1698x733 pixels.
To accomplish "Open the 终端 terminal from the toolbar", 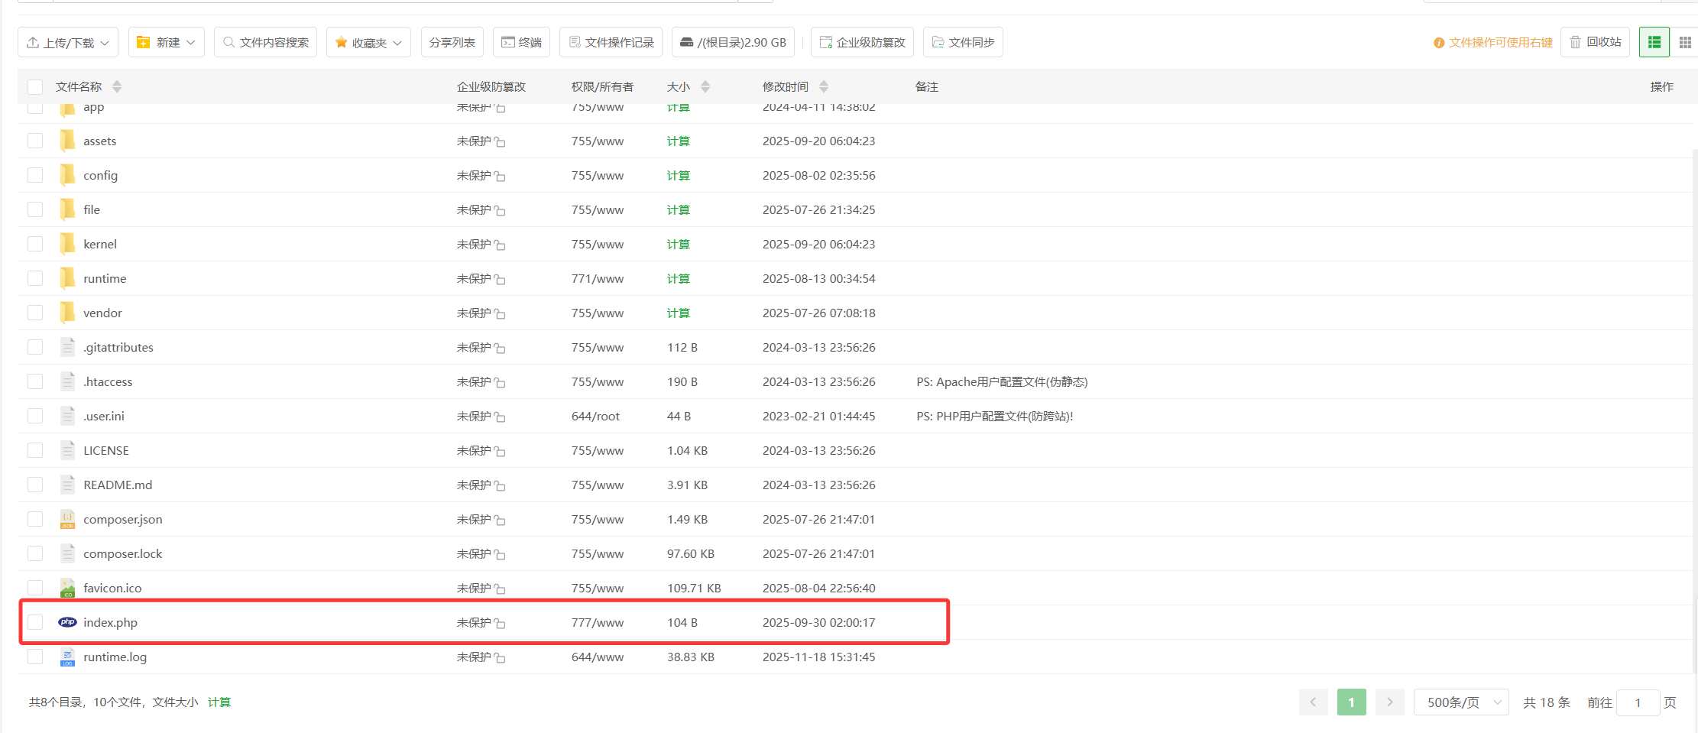I will tap(521, 42).
